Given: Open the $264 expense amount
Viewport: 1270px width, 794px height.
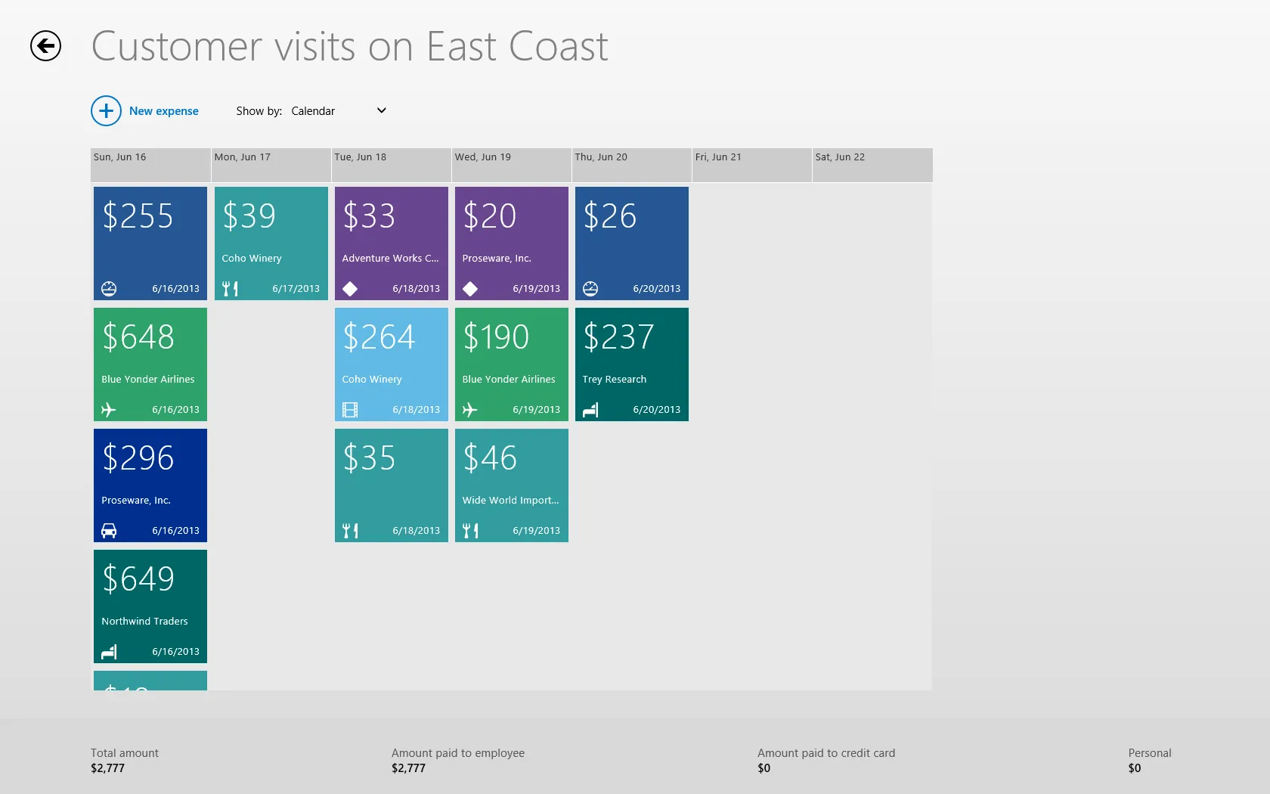Looking at the screenshot, I should tap(379, 337).
